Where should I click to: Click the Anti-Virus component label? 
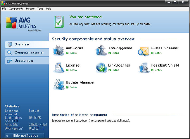(75, 48)
